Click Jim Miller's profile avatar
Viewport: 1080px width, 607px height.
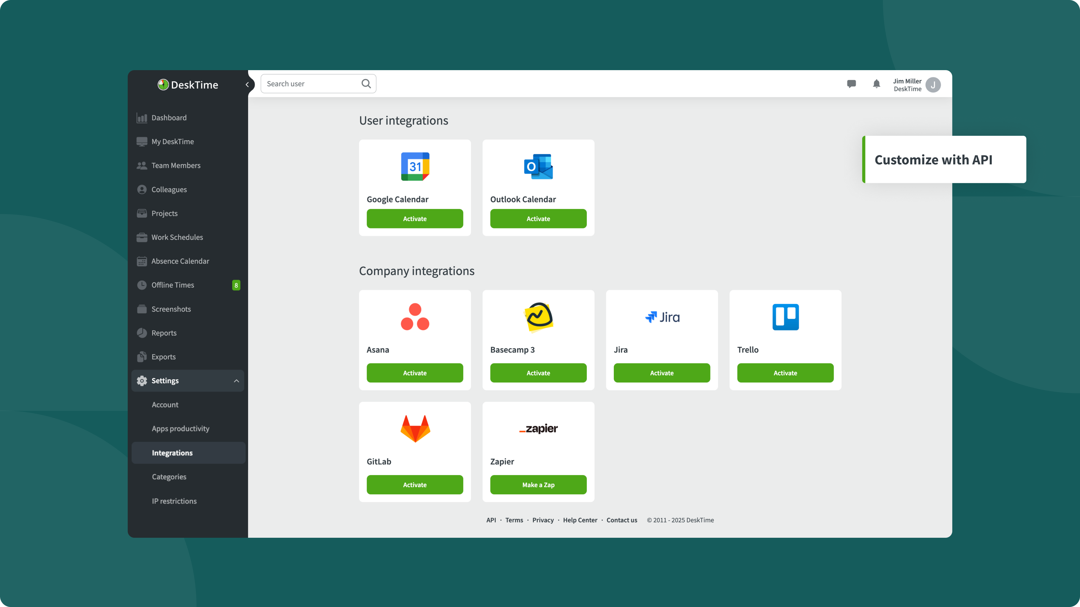tap(933, 85)
